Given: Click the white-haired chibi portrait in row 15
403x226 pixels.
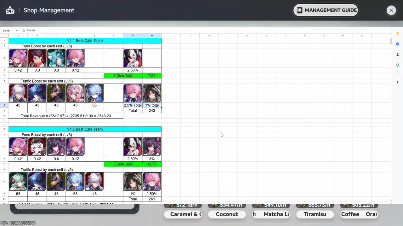Looking at the screenshot, I should tap(37, 147).
